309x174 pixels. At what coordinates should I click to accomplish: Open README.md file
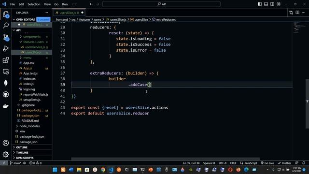30,121
